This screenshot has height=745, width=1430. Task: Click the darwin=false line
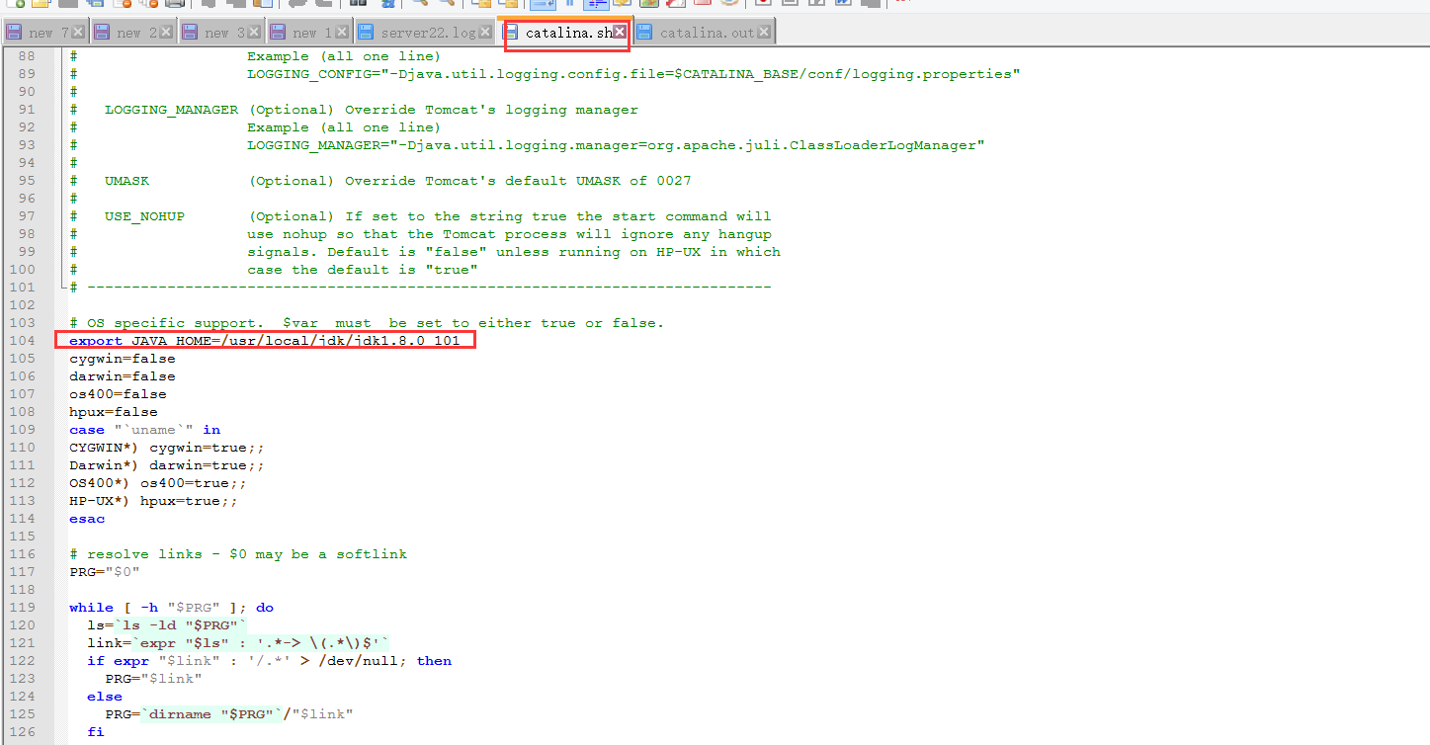[x=122, y=376]
